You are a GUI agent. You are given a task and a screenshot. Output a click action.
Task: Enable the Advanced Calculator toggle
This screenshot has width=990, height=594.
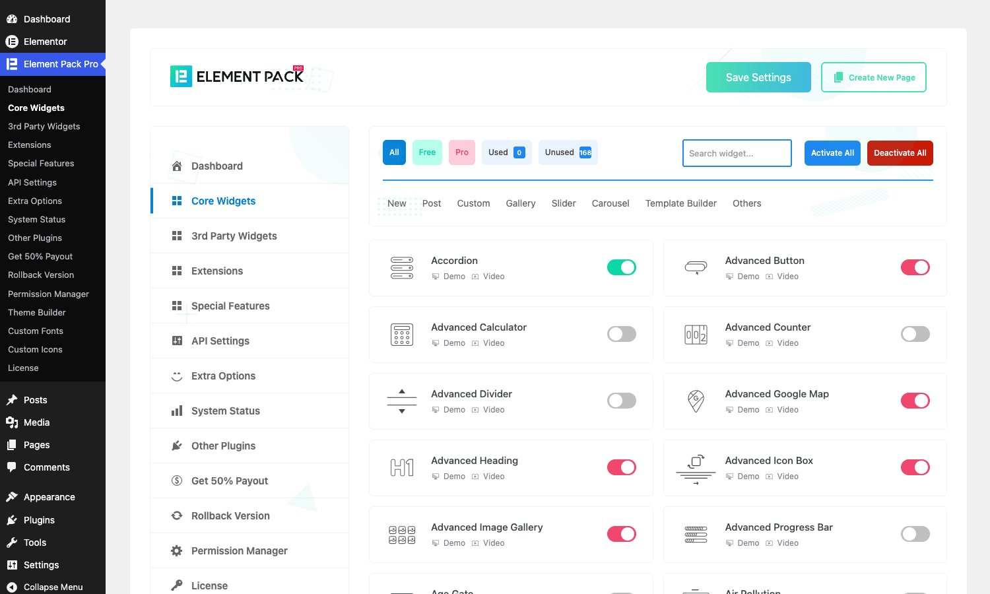coord(622,334)
